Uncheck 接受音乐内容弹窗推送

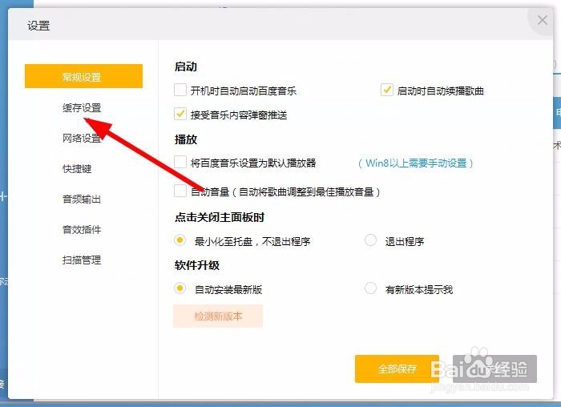tap(180, 114)
